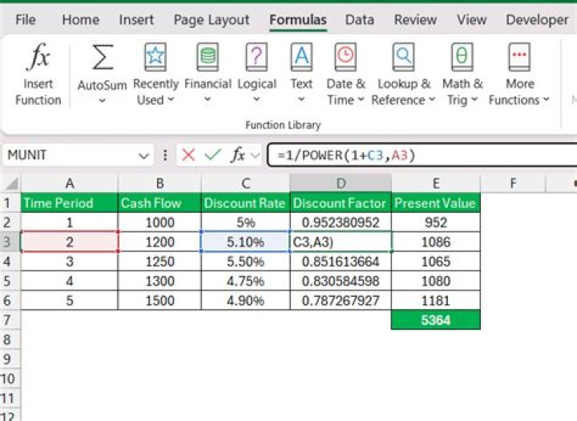Open the Insert Function dialog
Screen dimensions: 577x421
click(38, 75)
